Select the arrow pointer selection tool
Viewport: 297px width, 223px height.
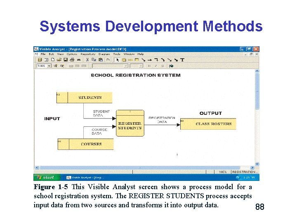pos(118,60)
